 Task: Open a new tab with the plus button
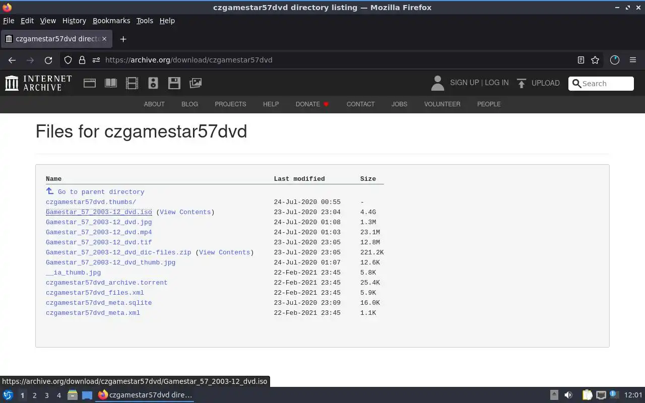coord(123,39)
